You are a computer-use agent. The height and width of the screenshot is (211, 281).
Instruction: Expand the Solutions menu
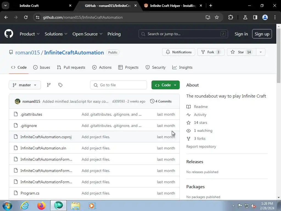point(56,34)
